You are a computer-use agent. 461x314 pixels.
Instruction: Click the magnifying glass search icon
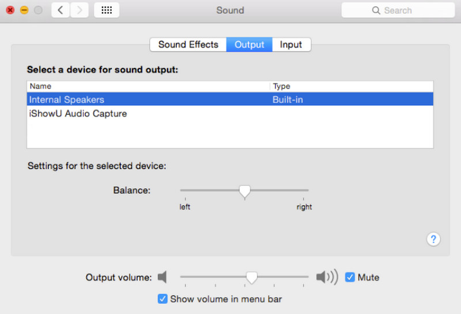376,10
